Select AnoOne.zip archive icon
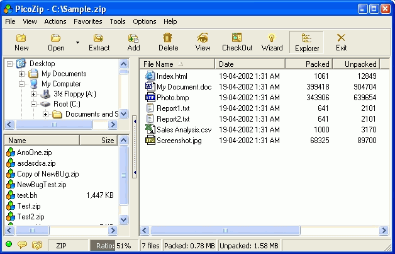 pos(11,153)
